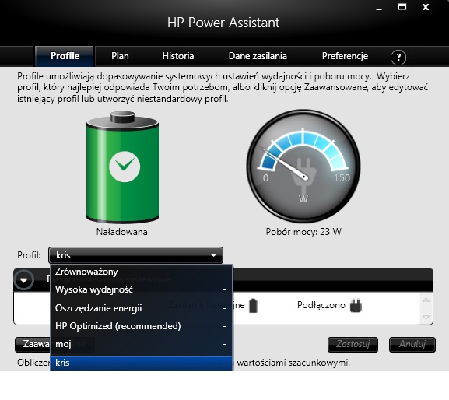Open the Profil dropdown showing kris

[135, 255]
